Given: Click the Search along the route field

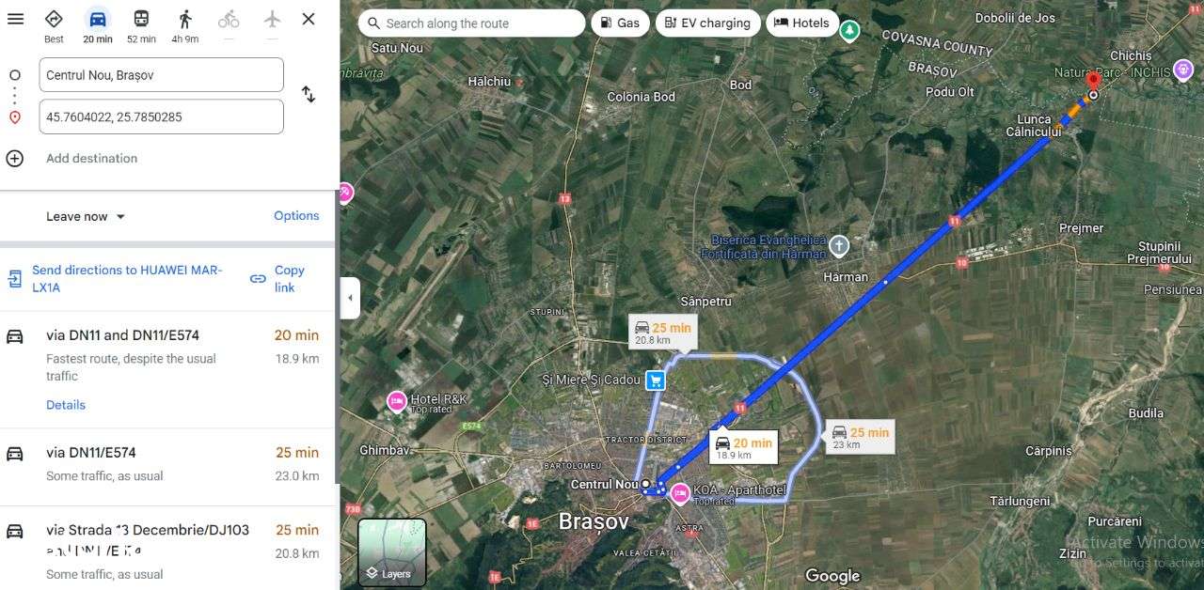Looking at the screenshot, I should pos(472,23).
